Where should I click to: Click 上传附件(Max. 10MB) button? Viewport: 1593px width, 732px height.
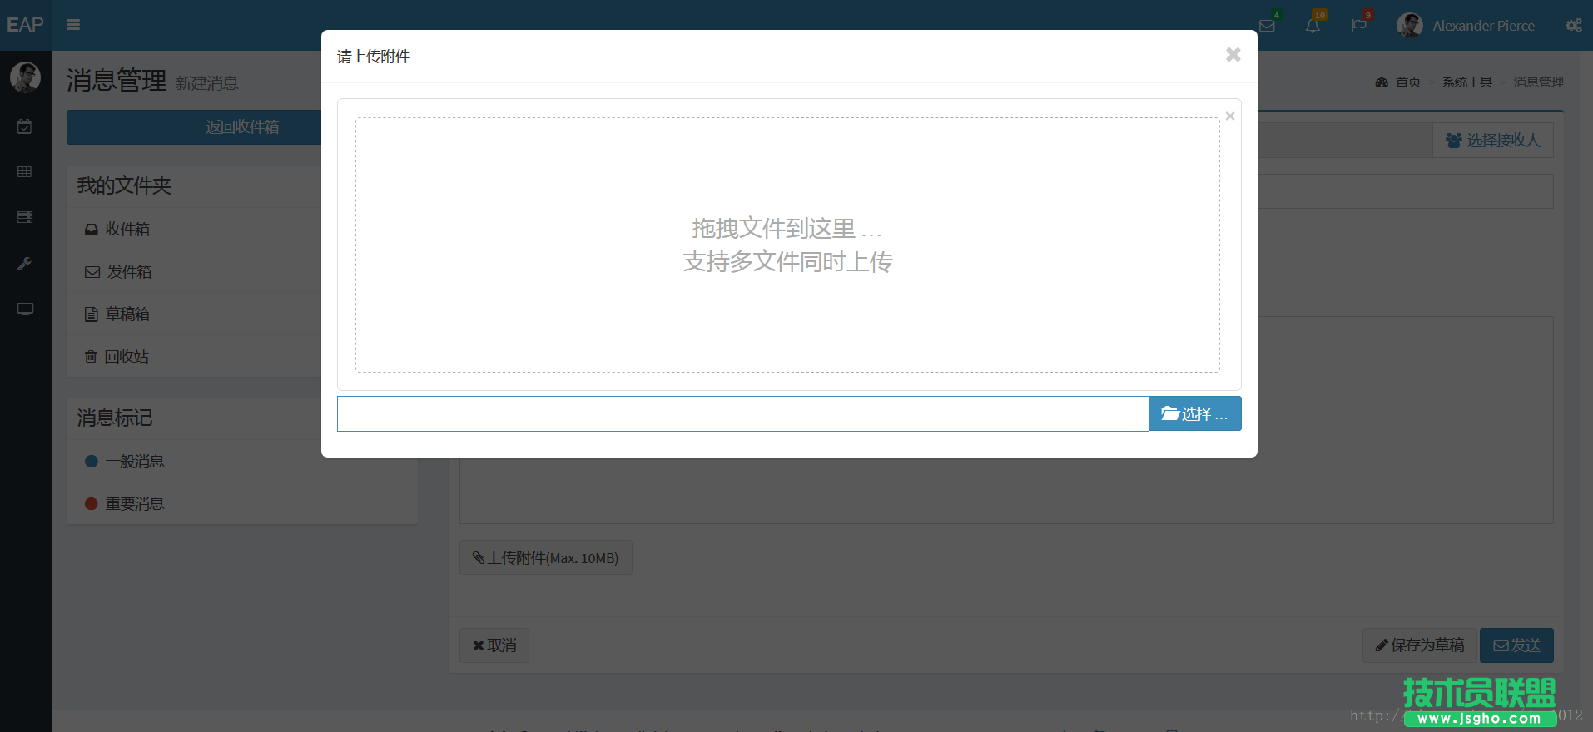[x=546, y=557]
